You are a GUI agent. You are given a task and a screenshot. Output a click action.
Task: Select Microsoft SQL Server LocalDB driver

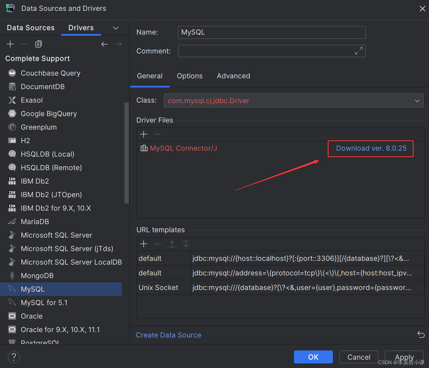click(x=61, y=262)
